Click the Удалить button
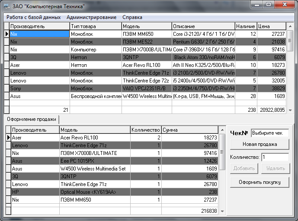Screen dimensions: 298x221 [x=276, y=168]
